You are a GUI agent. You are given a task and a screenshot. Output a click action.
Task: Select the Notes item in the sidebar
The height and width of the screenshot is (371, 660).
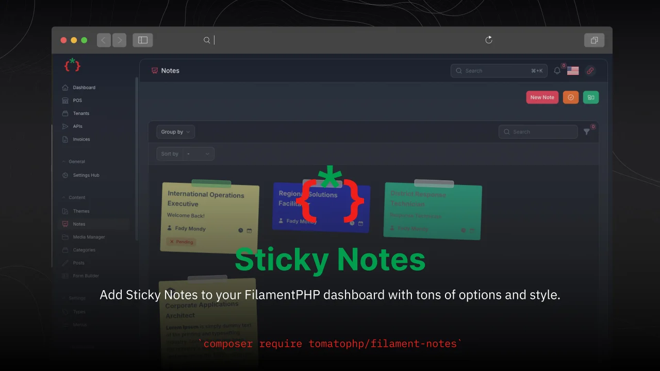pyautogui.click(x=79, y=224)
